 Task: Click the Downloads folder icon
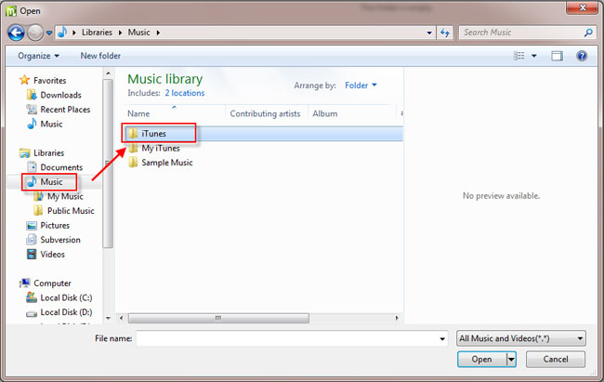32,95
